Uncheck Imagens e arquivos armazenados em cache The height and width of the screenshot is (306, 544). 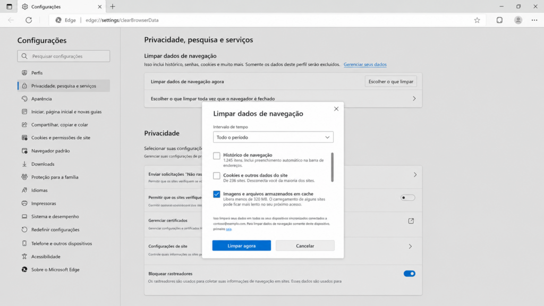pyautogui.click(x=217, y=194)
